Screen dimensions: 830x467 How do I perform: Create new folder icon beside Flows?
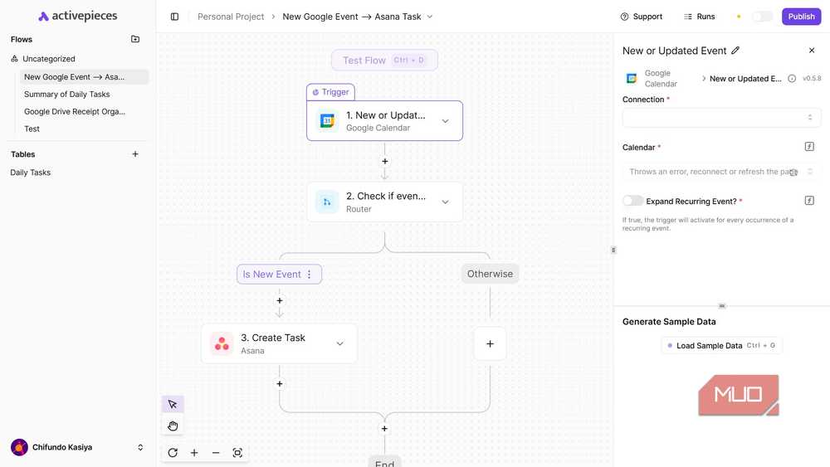tap(135, 39)
